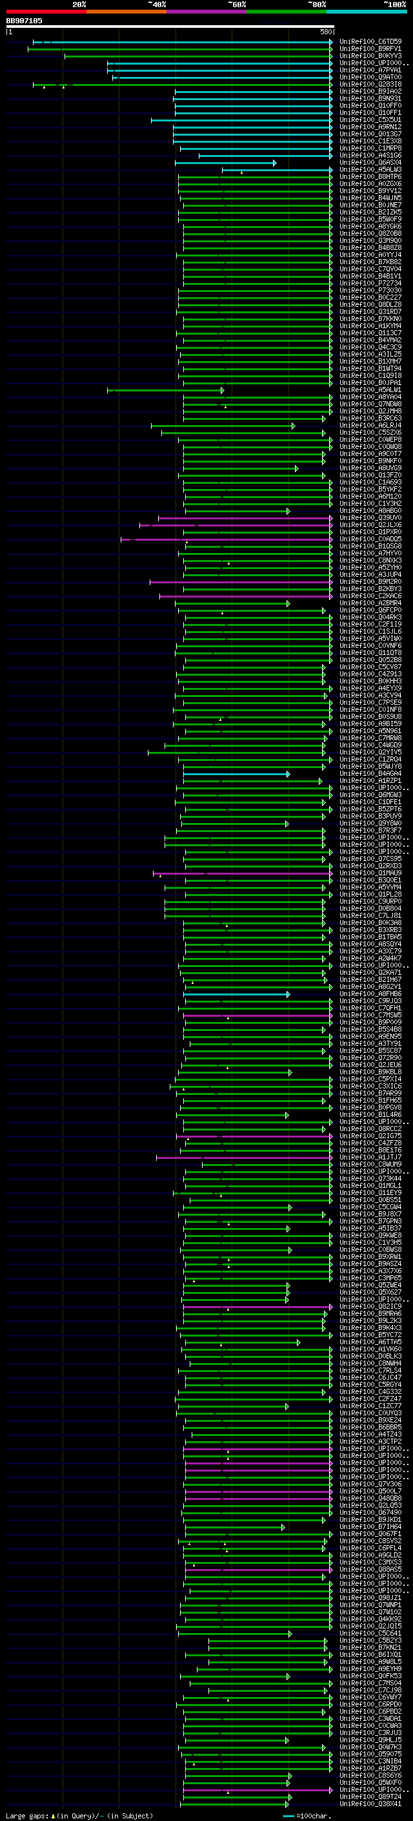Click the query ID BB907105
The height and width of the screenshot is (1821, 413).
click(24, 21)
